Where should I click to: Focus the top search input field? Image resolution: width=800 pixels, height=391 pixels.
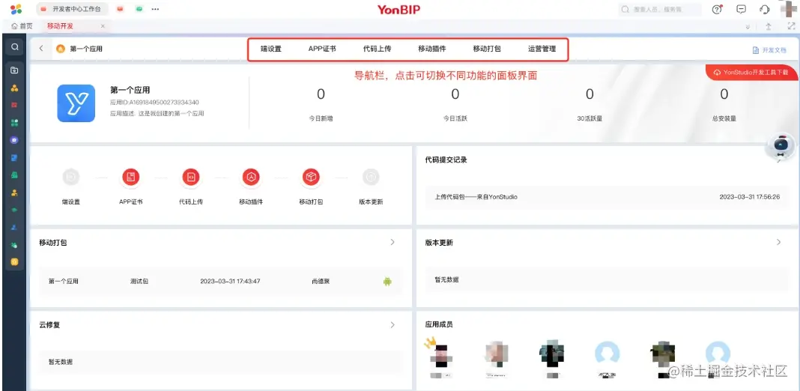coord(660,9)
